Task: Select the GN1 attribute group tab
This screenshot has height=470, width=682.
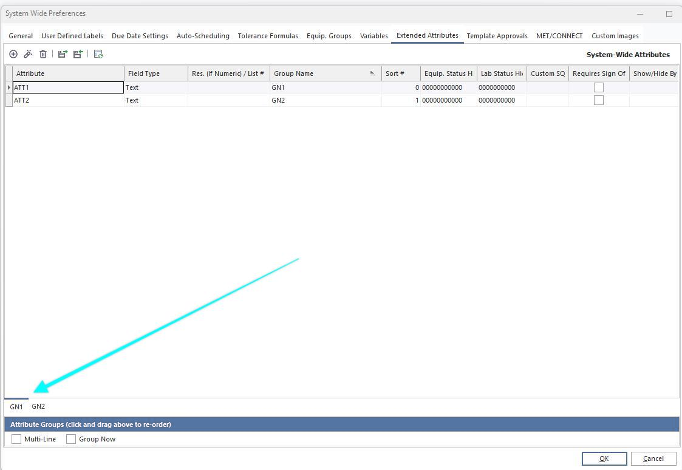Action: 16,407
